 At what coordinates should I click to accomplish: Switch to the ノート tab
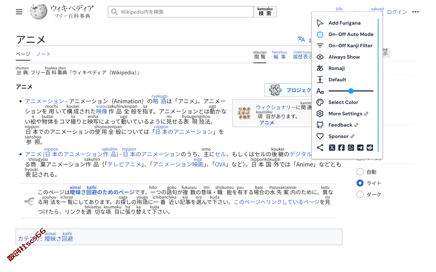click(x=44, y=54)
